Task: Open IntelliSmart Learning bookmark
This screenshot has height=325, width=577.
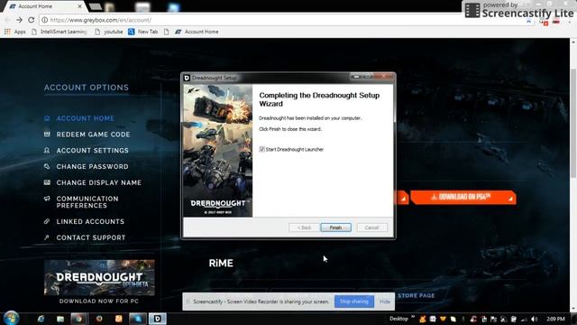Action: [x=59, y=32]
